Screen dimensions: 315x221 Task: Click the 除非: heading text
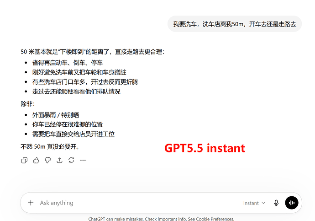coord(28,104)
